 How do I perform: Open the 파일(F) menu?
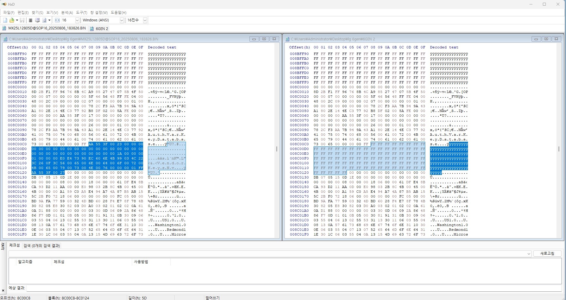pos(9,12)
